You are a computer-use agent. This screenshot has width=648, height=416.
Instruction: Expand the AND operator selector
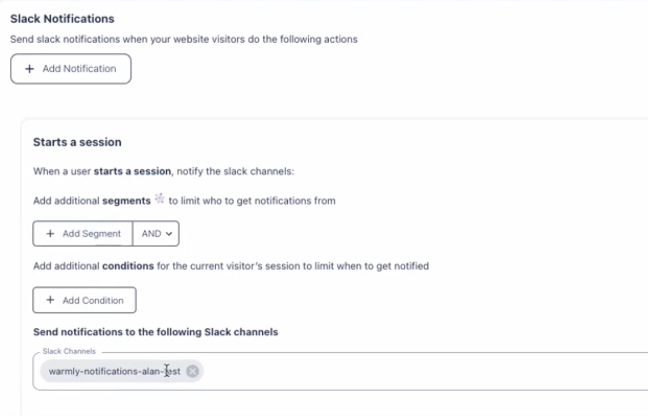[x=156, y=234]
